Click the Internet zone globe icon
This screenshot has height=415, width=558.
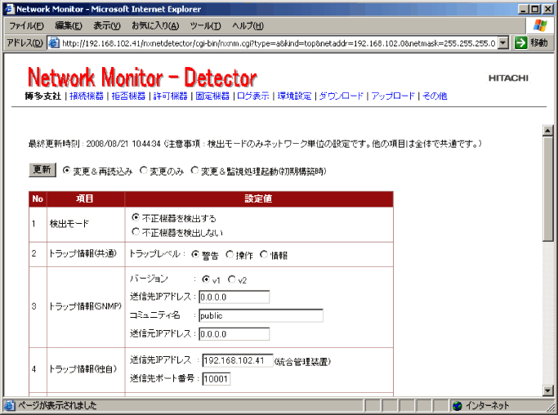click(x=458, y=405)
